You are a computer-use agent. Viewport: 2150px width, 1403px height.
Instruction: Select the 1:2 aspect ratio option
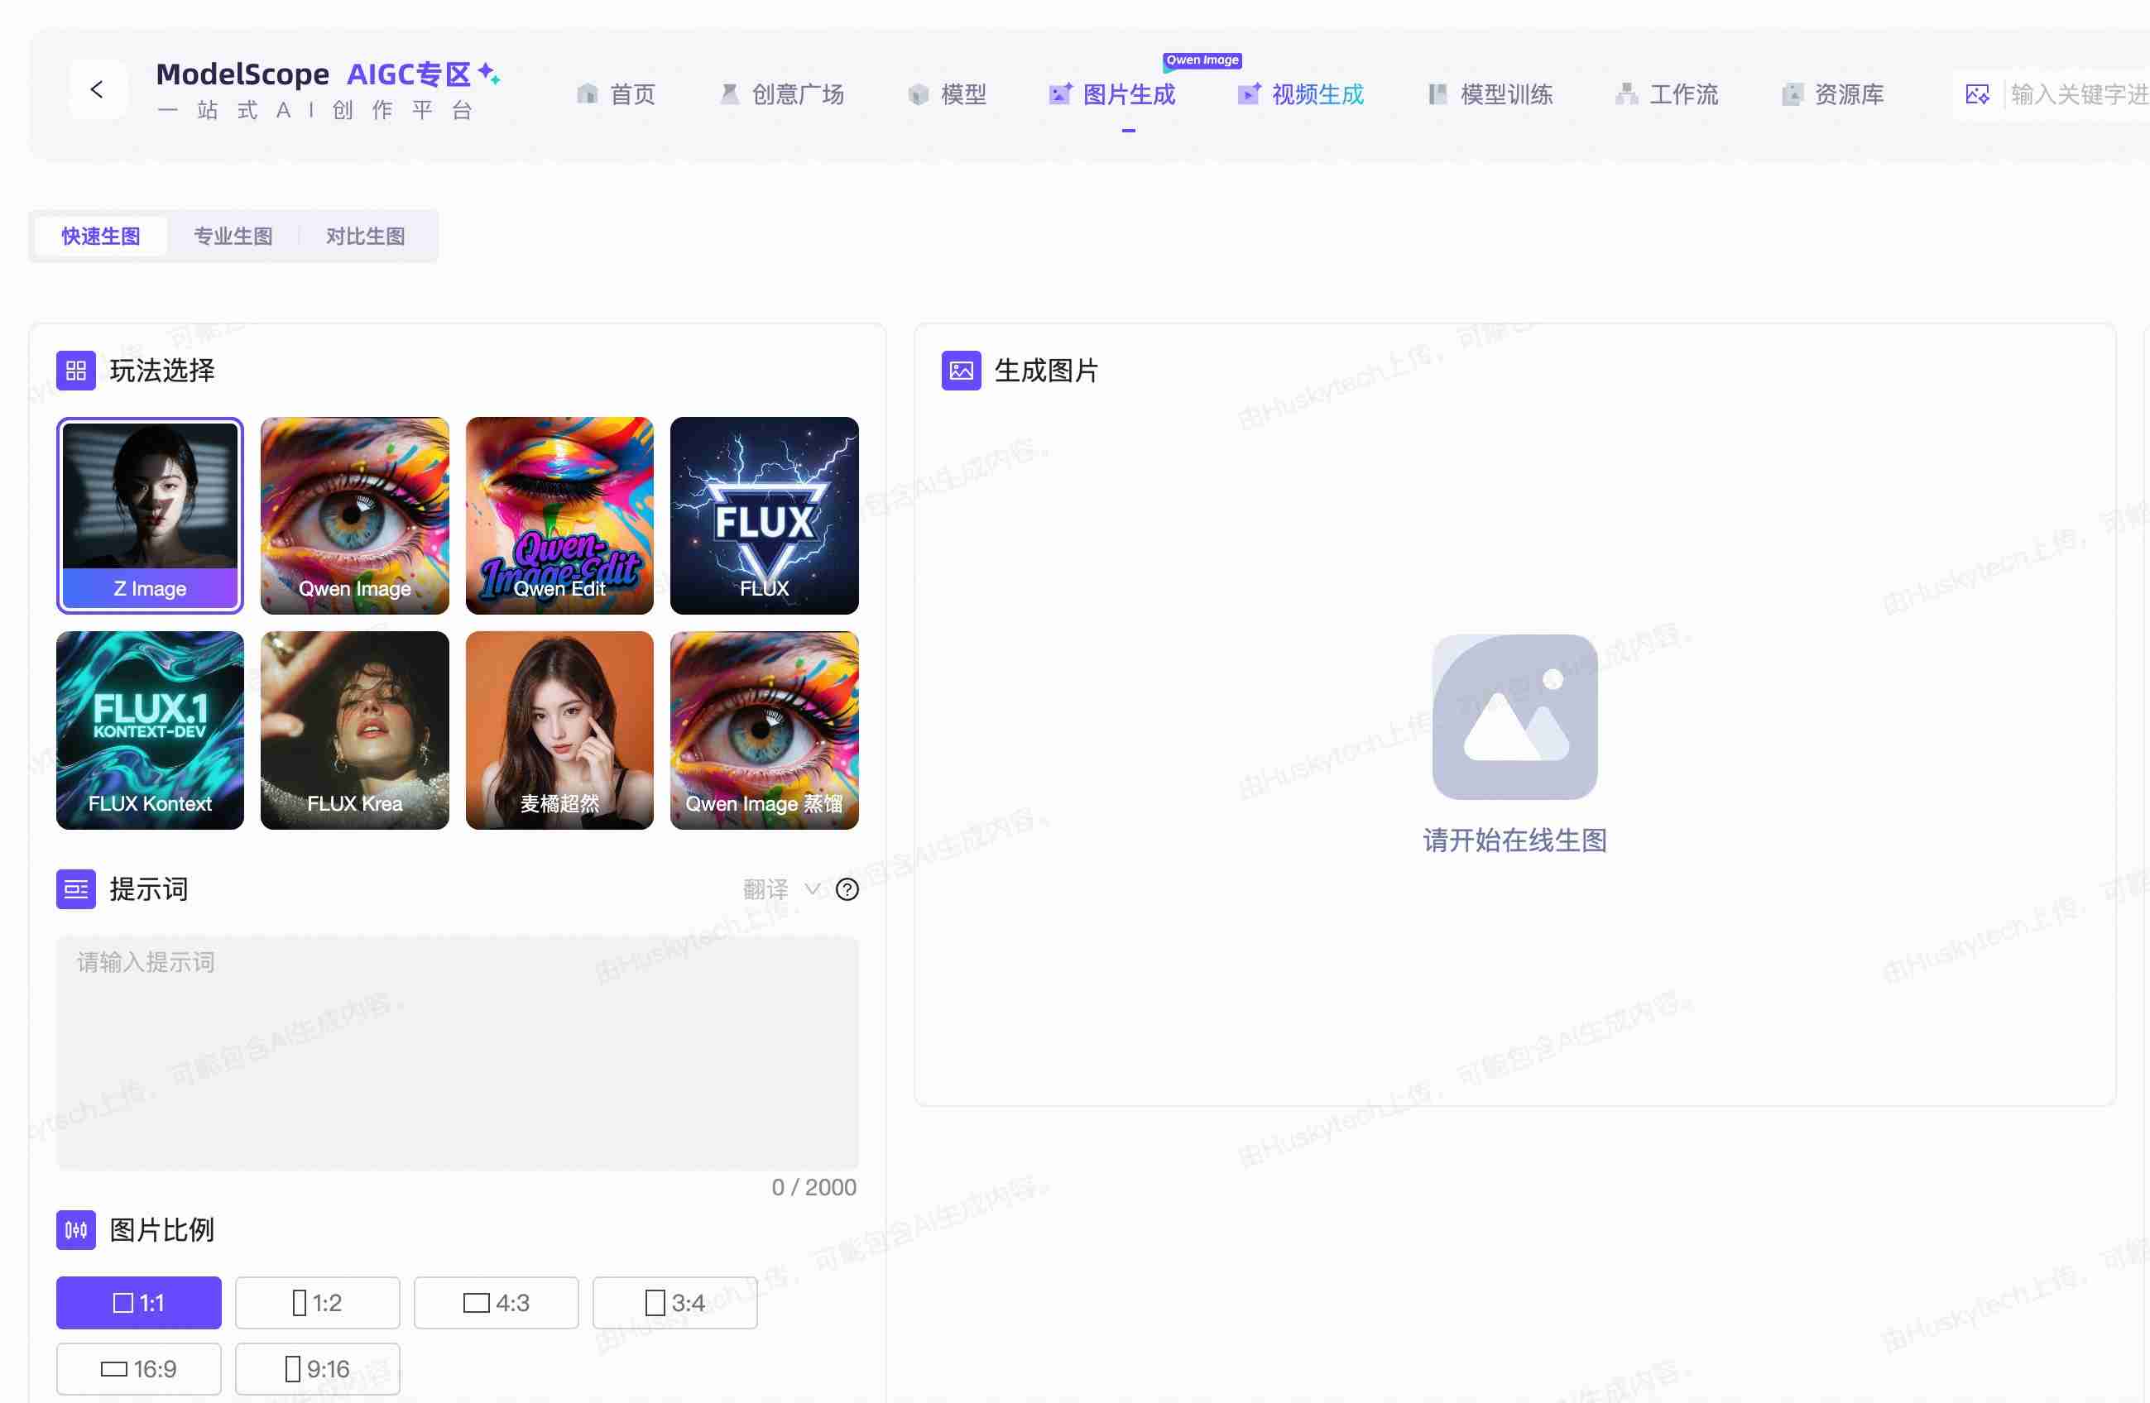coord(316,1303)
